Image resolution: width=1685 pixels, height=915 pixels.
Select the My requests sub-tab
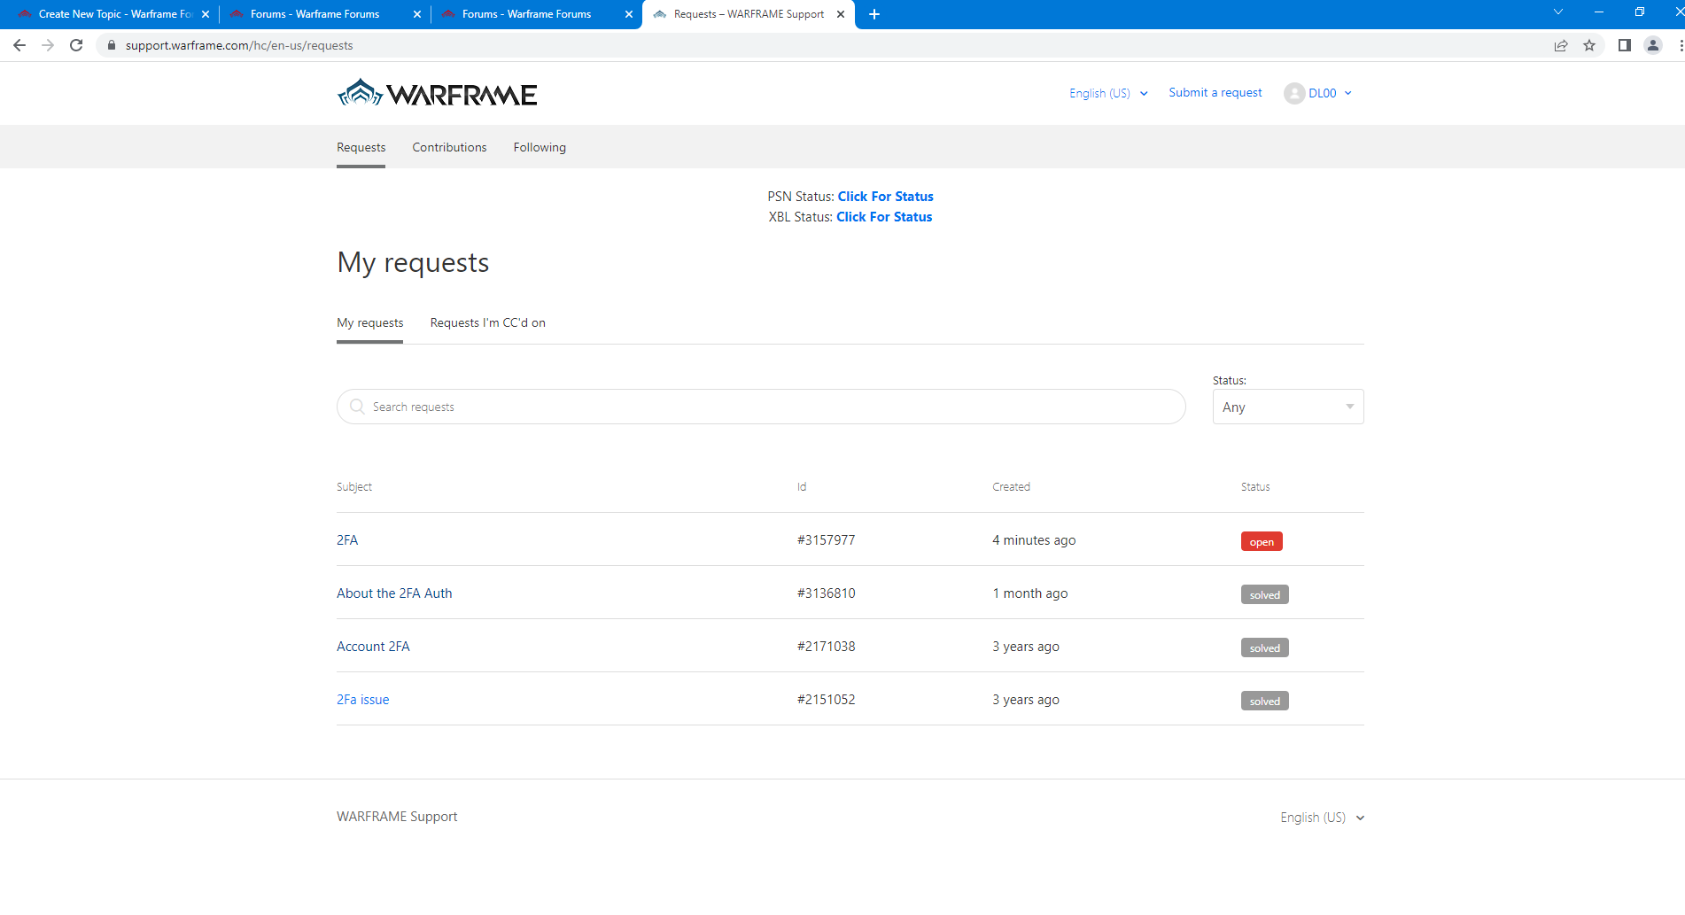[x=369, y=322]
